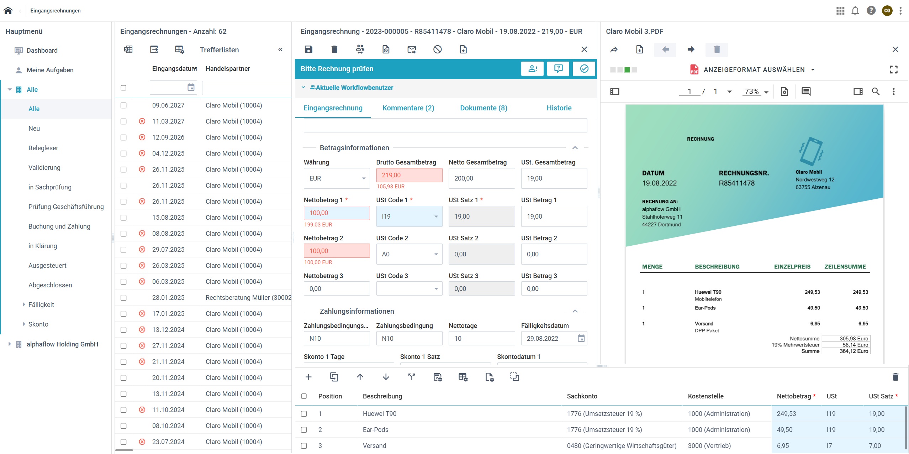This screenshot has width=909, height=454.
Task: Click the Brutto Gesamtbetrag 219,00 field
Action: (x=409, y=175)
